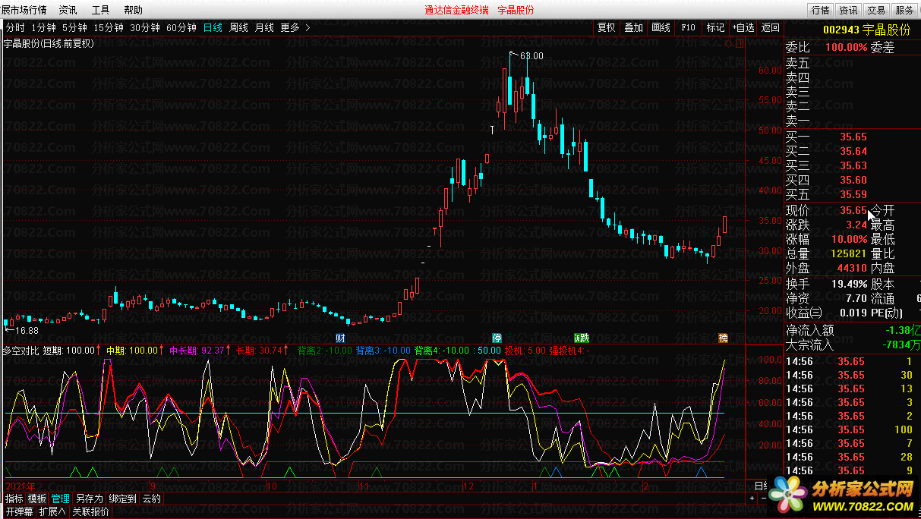Select the 管理 tab

click(x=61, y=499)
